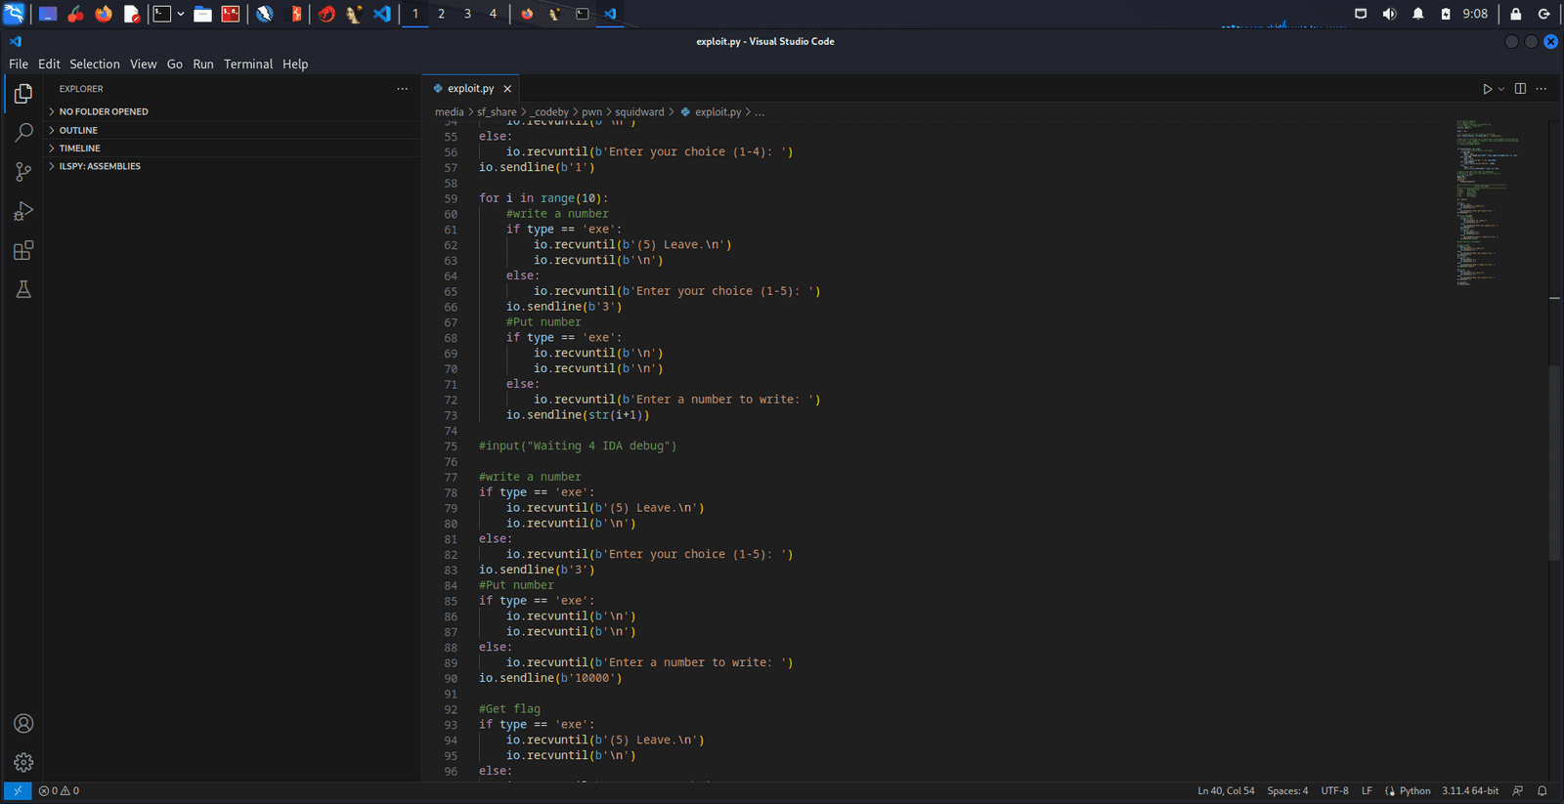Click the logout icon in the top panel
This screenshot has width=1564, height=804.
[1544, 14]
